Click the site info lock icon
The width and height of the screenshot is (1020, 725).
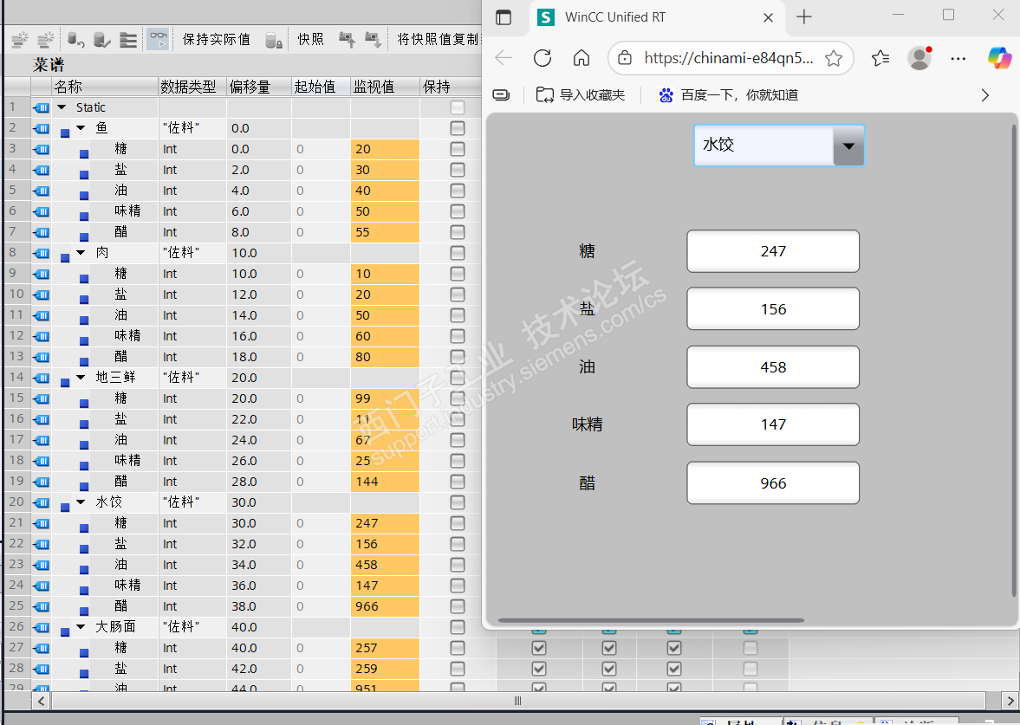coord(625,59)
